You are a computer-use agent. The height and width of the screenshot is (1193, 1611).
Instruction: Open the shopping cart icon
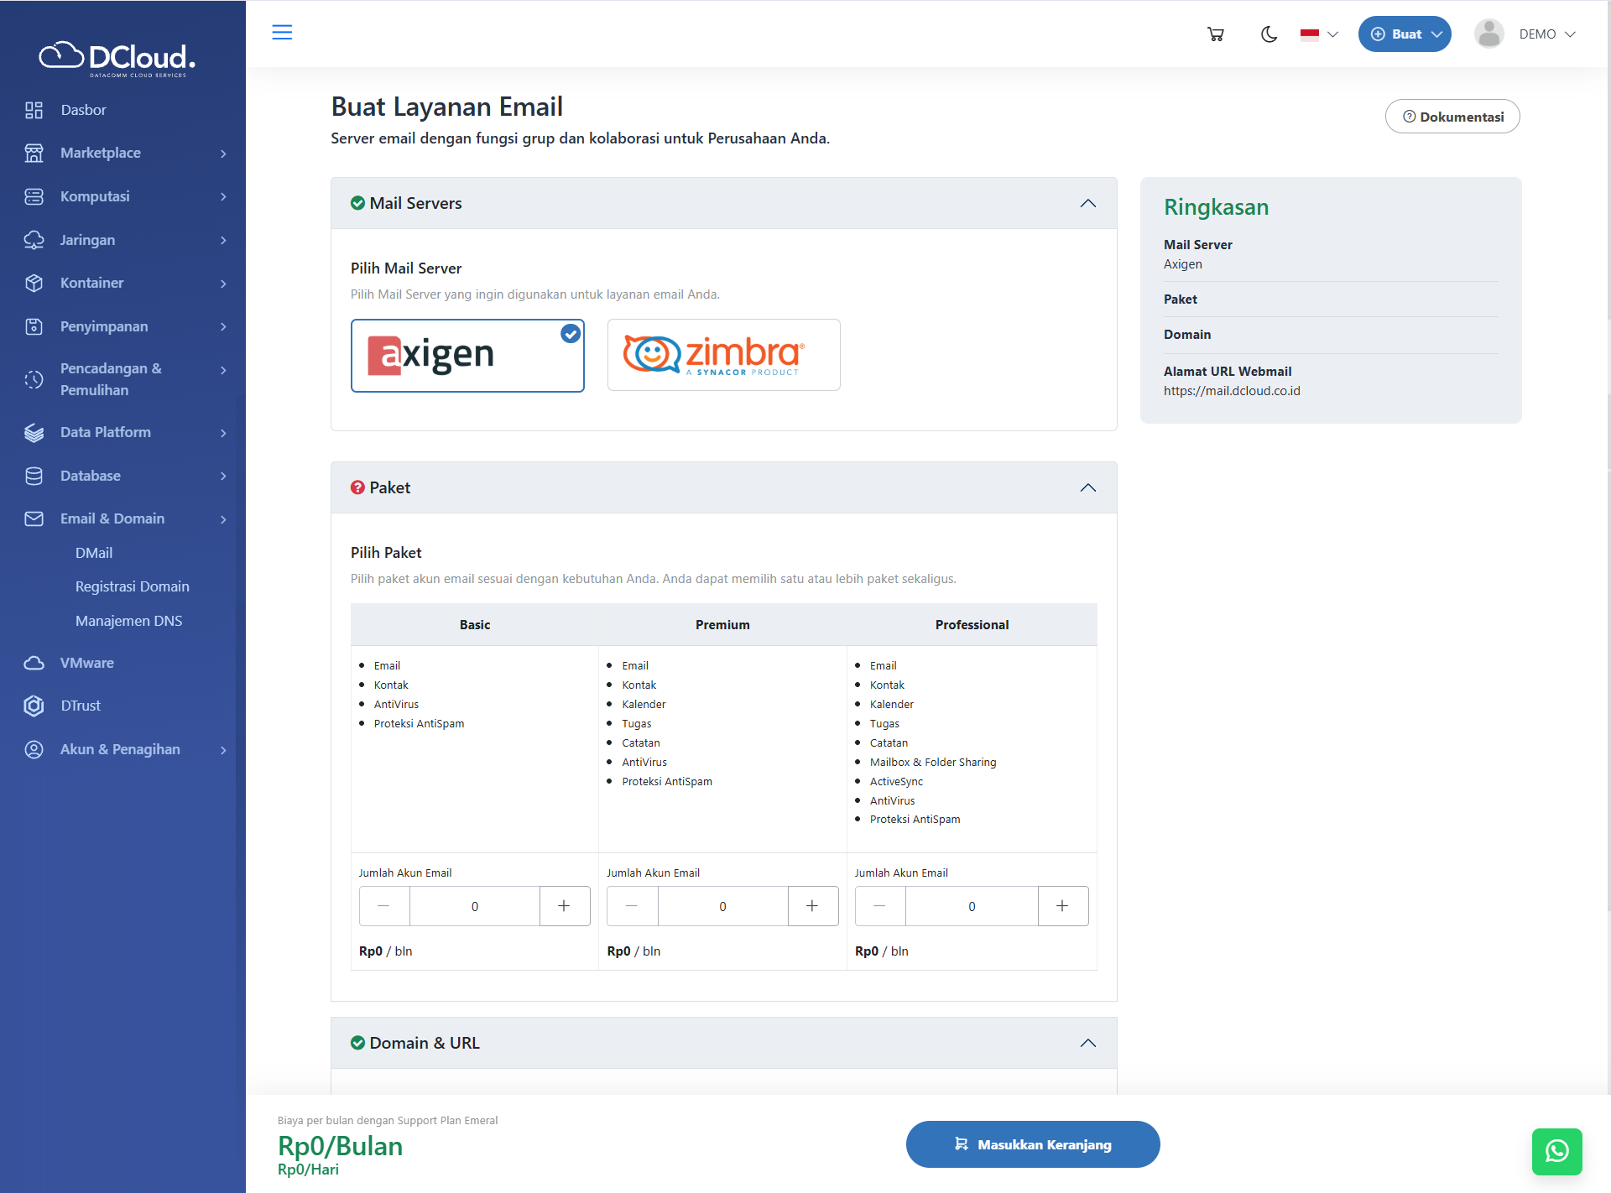(1215, 34)
